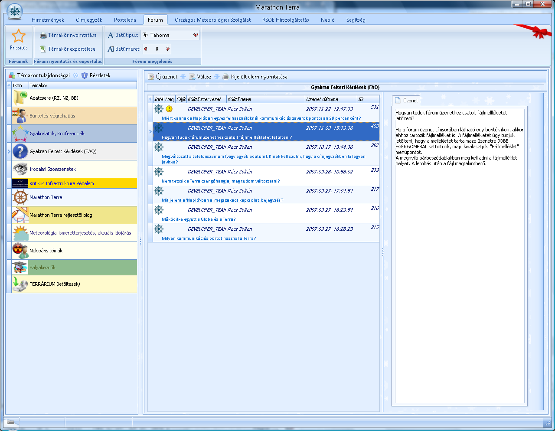Click the Témakör column header in topic list
This screenshot has width=555, height=431.
[x=83, y=85]
